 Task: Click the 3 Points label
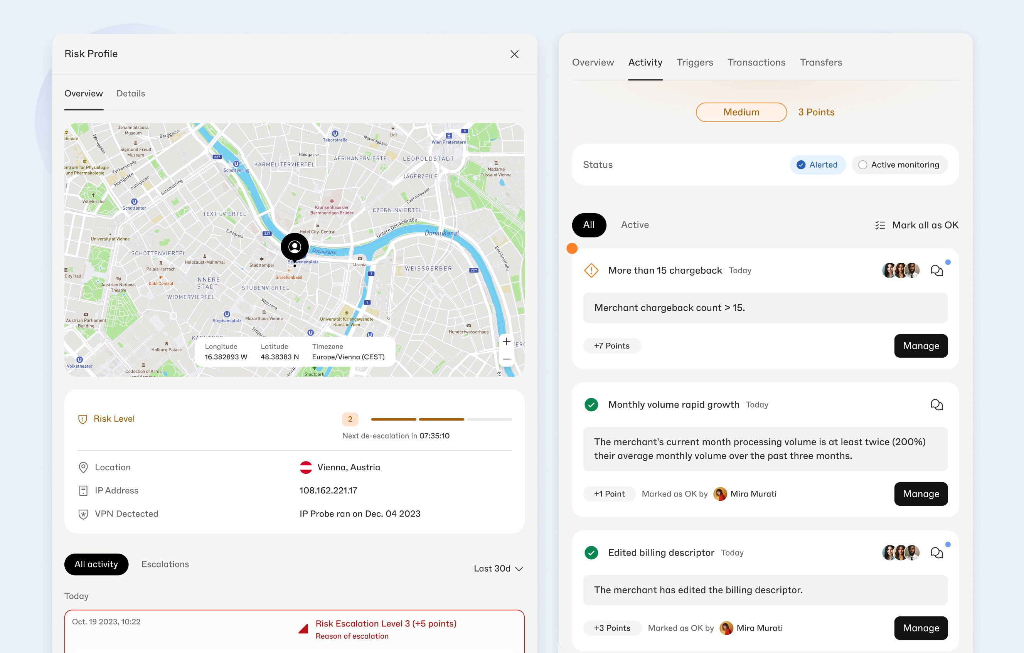[x=816, y=112]
